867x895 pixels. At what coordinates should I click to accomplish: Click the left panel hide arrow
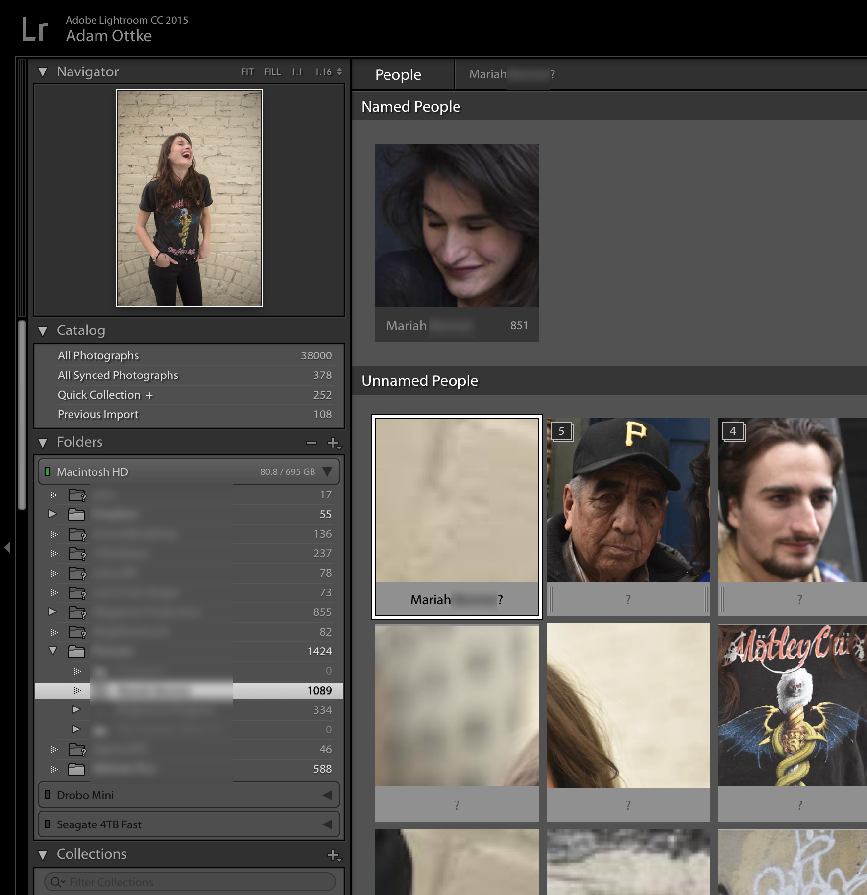7,547
